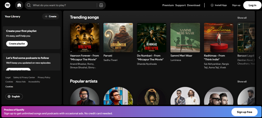Go to Home via house icon
This screenshot has height=118, width=262.
19,5
